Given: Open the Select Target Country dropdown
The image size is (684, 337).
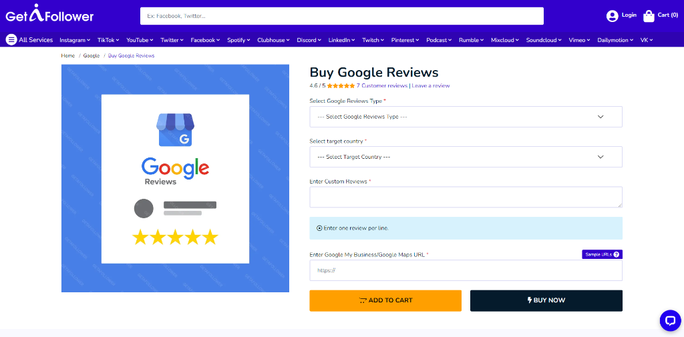Looking at the screenshot, I should pyautogui.click(x=466, y=157).
